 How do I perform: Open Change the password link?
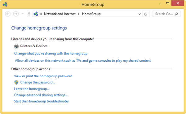38,83
